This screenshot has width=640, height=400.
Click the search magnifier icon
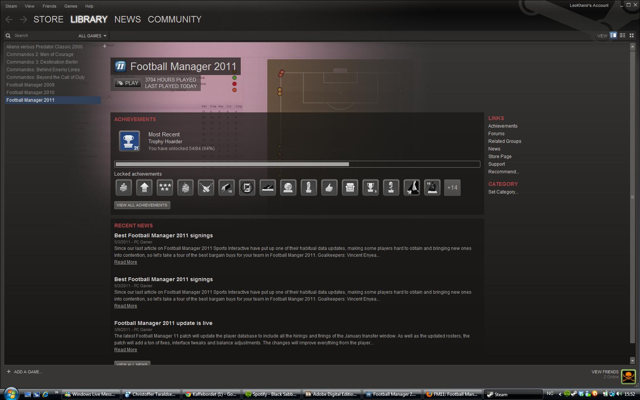click(x=8, y=35)
